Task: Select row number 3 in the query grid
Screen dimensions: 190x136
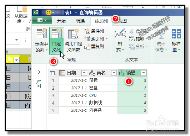Action: pyautogui.click(x=53, y=95)
